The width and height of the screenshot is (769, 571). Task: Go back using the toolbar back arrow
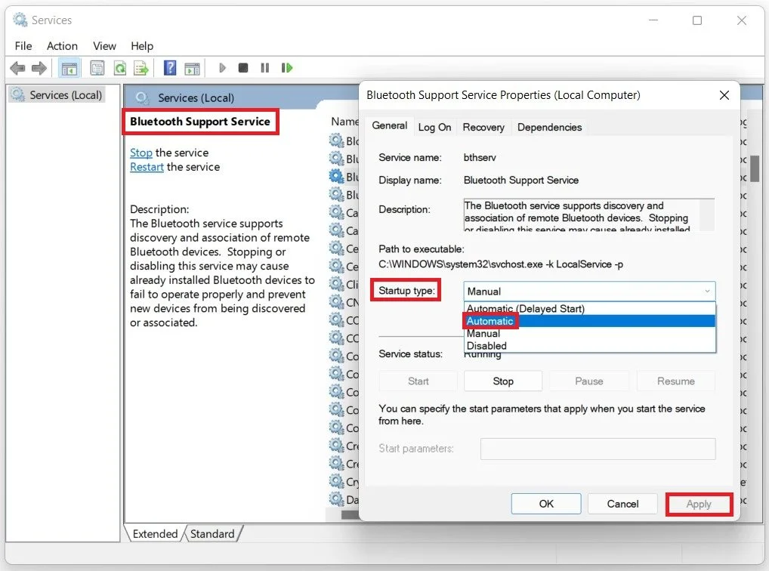click(17, 68)
